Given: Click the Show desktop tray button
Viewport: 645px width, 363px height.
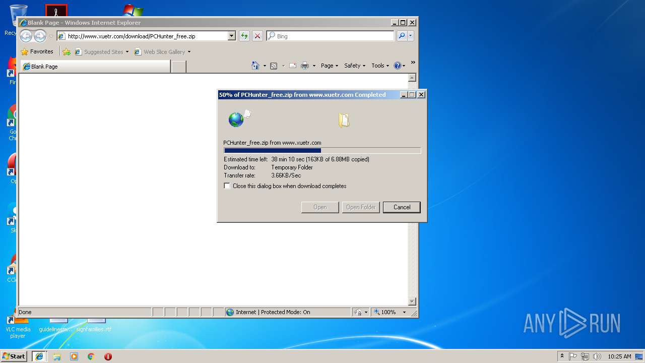Looking at the screenshot, I should tap(640, 356).
